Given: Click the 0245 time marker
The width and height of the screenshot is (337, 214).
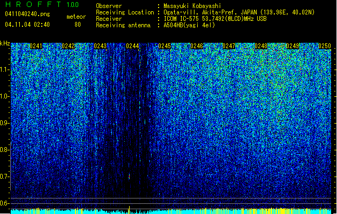Looking at the screenshot, I should (x=164, y=46).
